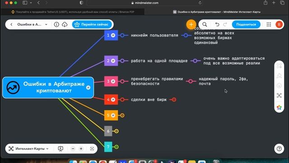Image resolution: width=289 pixels, height=163 pixels.
Task: Select the topic 'работа на одной площадке'
Action: [x=159, y=61]
